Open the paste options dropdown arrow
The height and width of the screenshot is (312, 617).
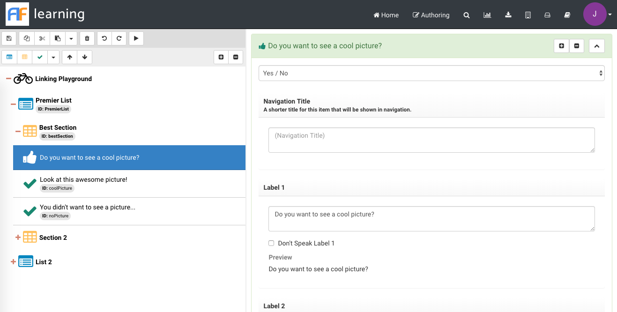71,38
